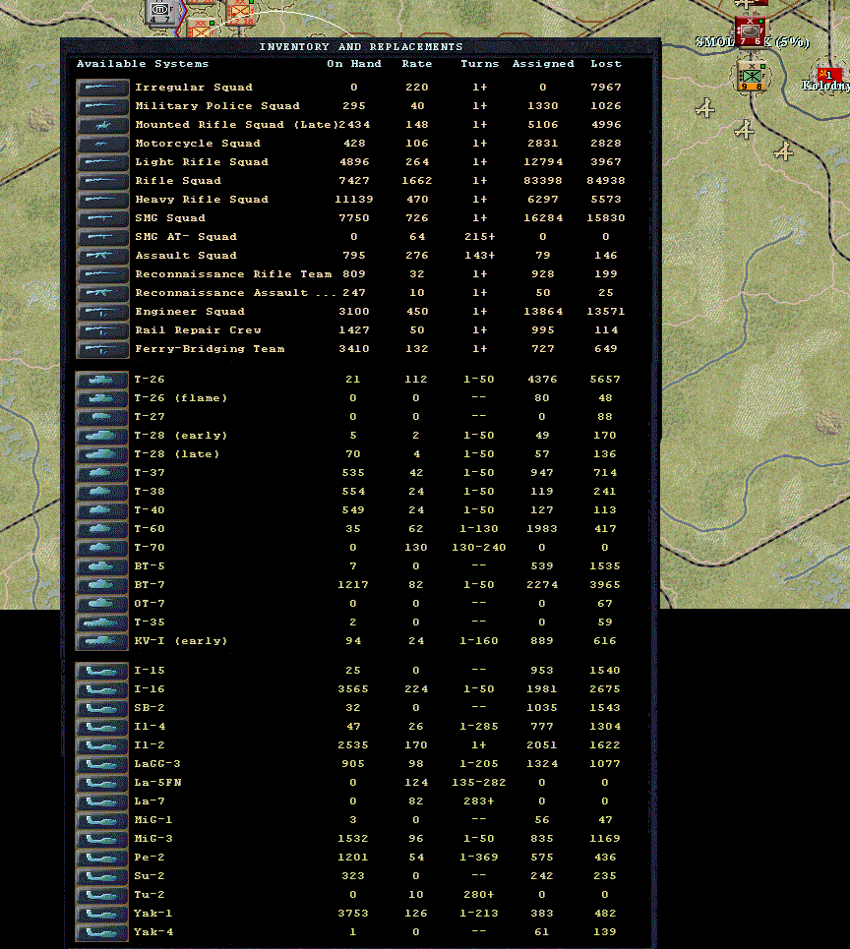This screenshot has width=850, height=949.
Task: Click the I-16 aircraft icon
Action: click(102, 689)
